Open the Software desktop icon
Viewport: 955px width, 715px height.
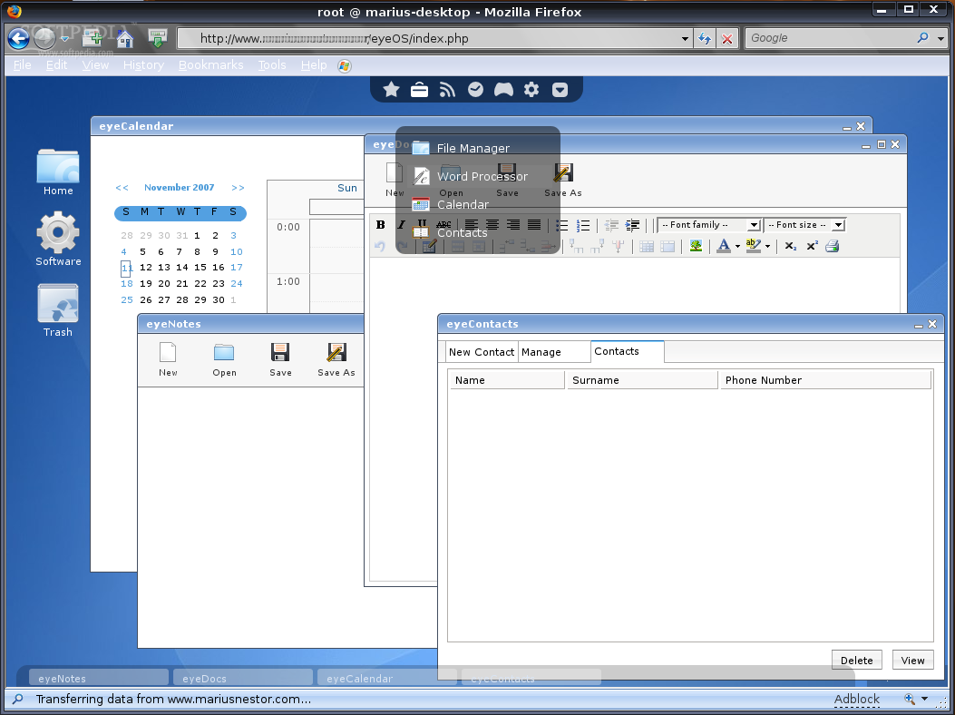click(58, 239)
